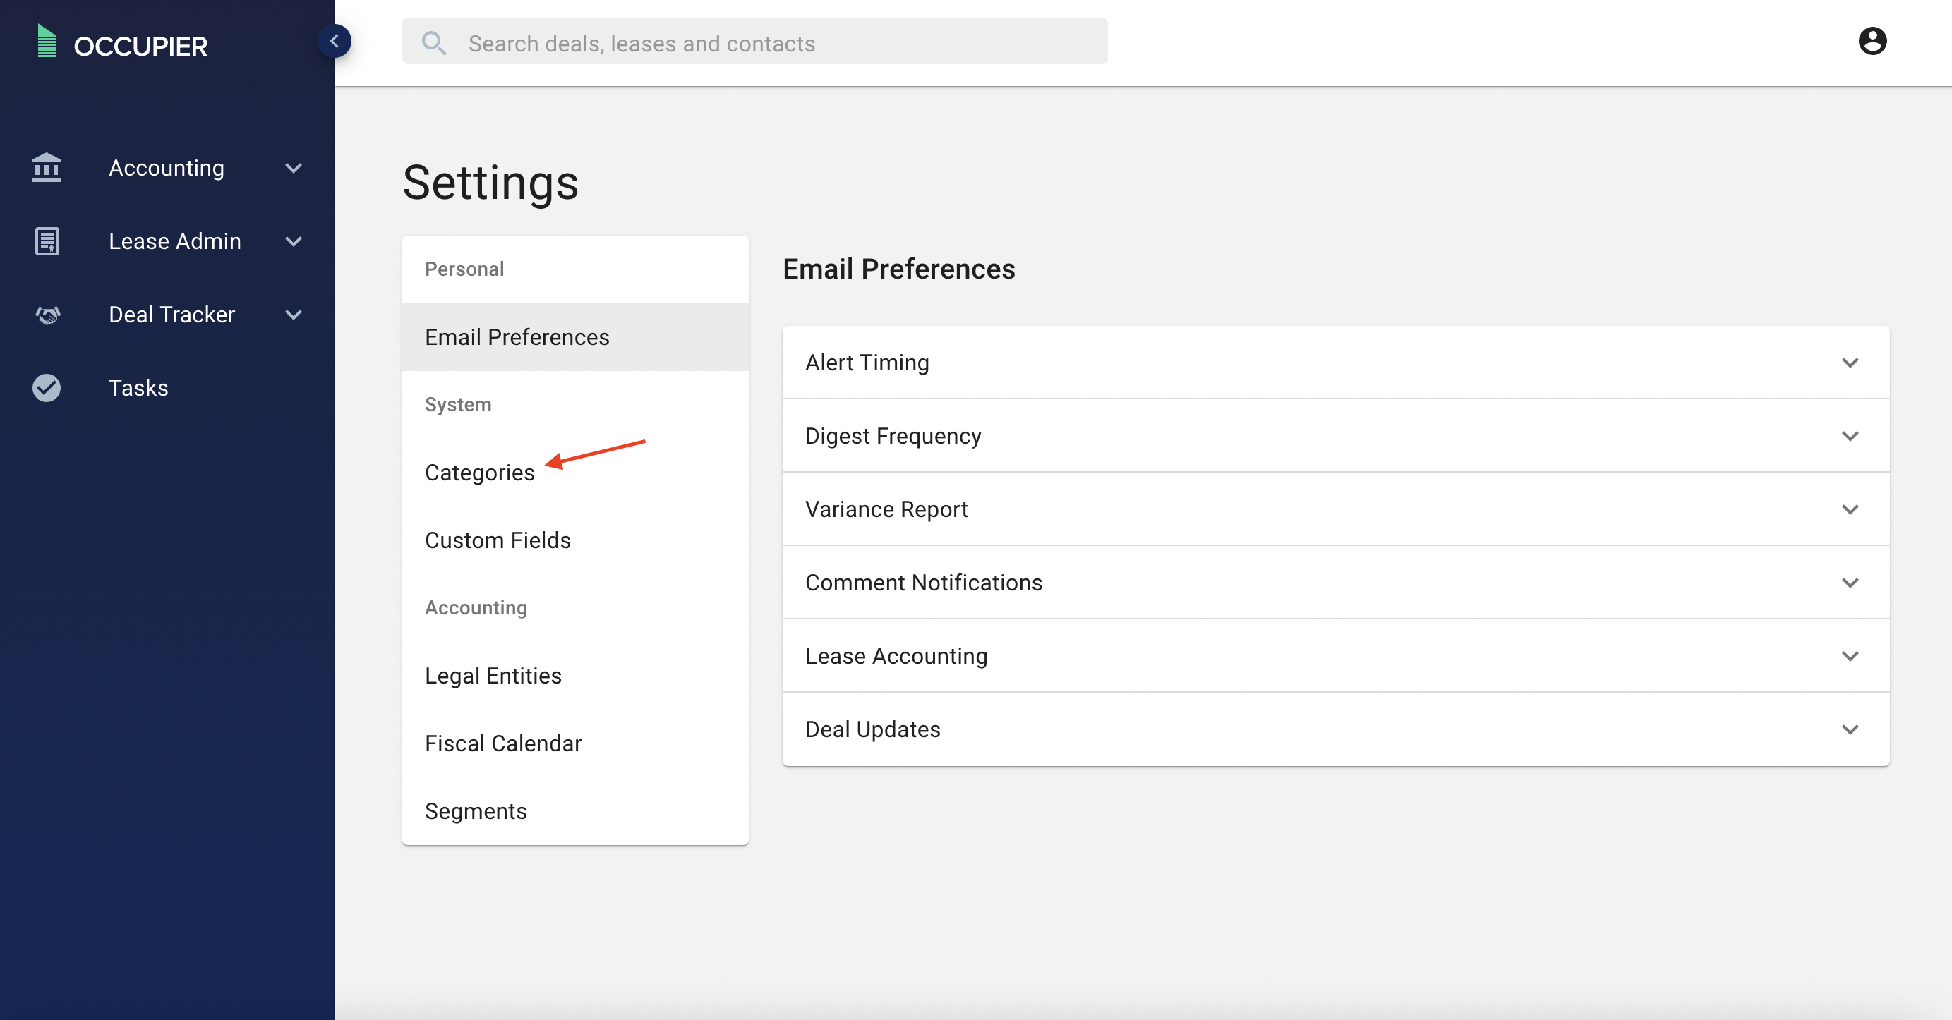Expand the Deal Updates section
This screenshot has height=1020, width=1952.
pyautogui.click(x=1850, y=729)
